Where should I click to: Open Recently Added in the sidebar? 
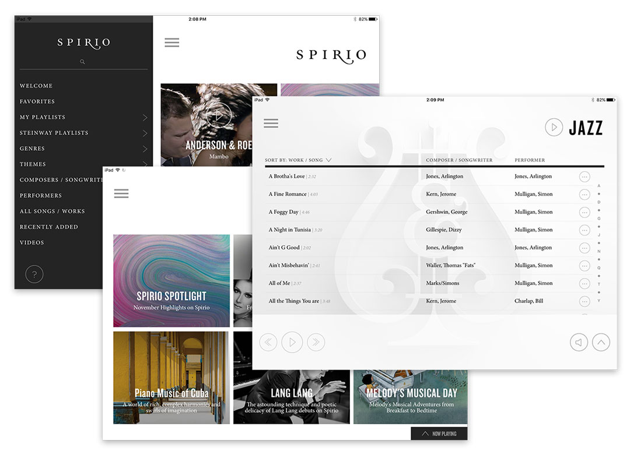(49, 227)
